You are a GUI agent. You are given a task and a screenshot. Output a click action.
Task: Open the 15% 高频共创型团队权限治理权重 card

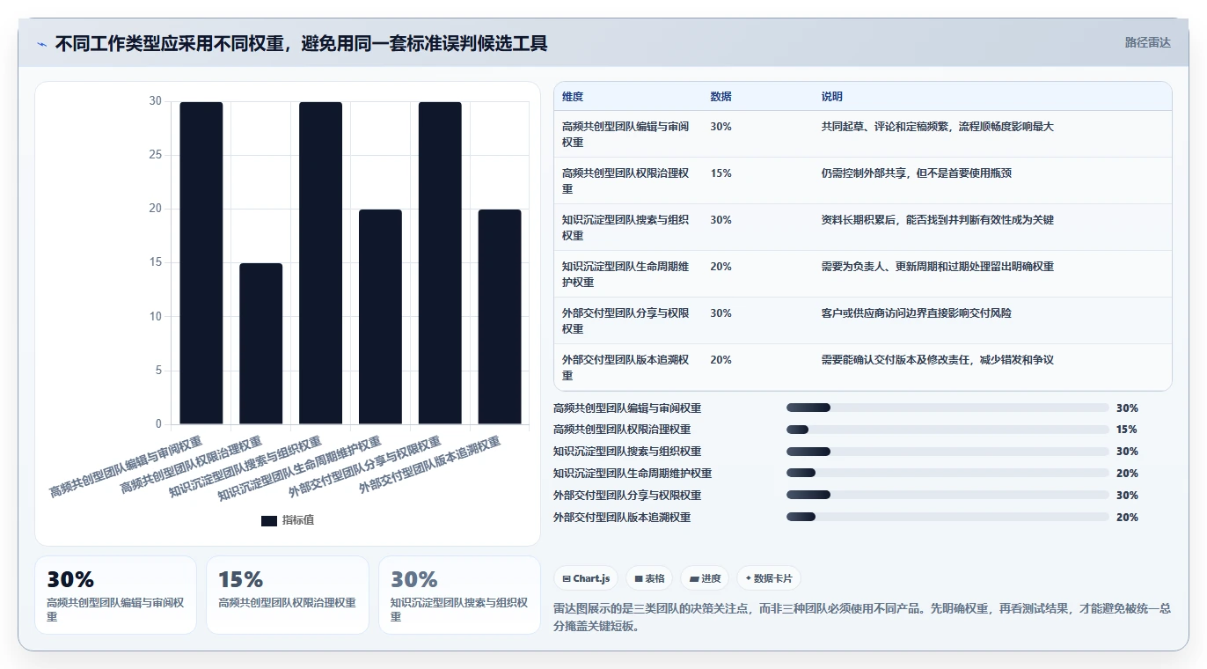pyautogui.click(x=287, y=595)
